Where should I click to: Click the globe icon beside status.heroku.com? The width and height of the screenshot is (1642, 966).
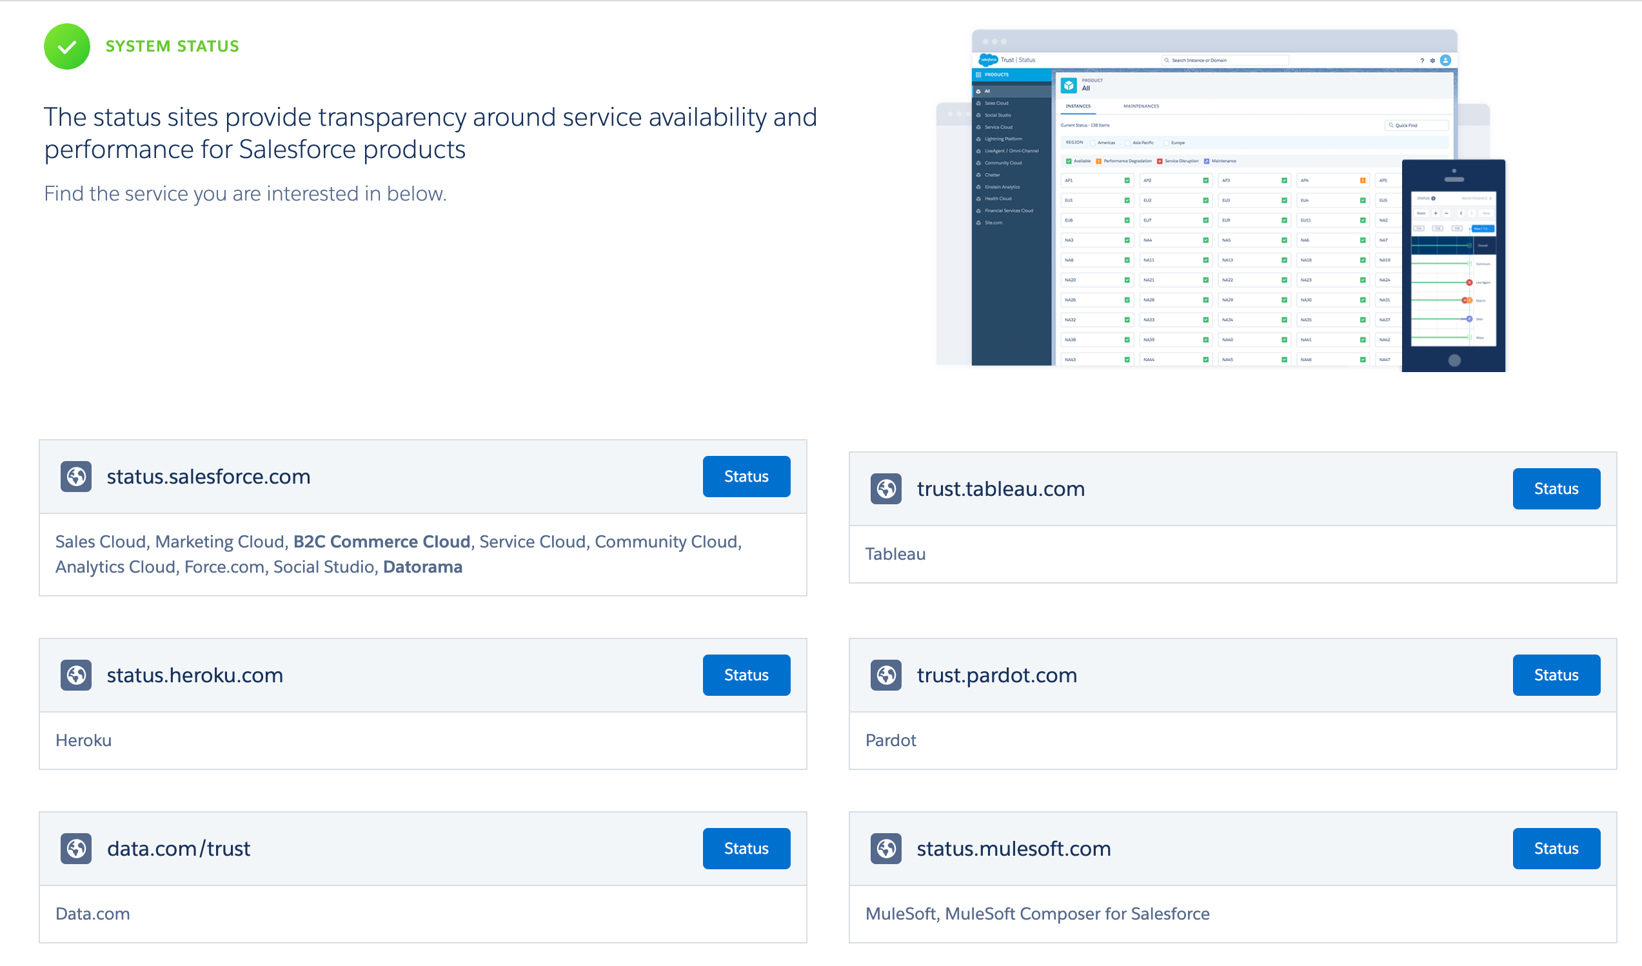click(76, 675)
